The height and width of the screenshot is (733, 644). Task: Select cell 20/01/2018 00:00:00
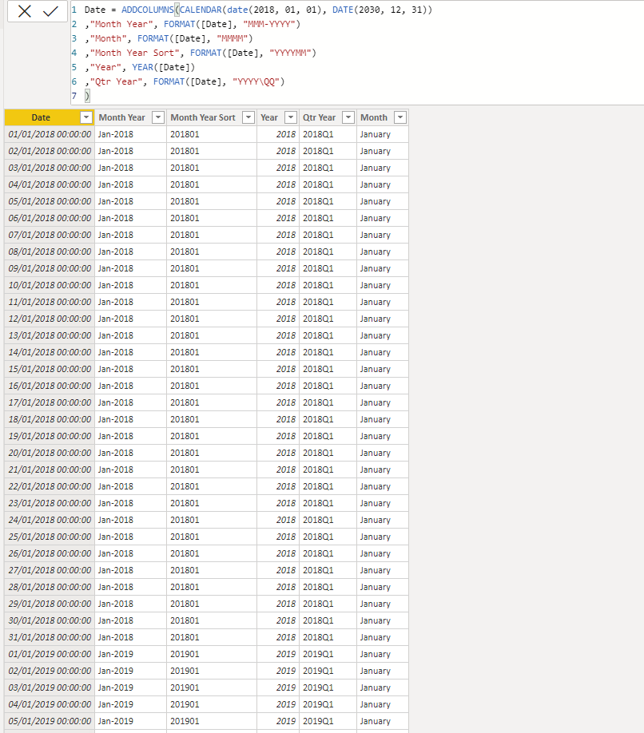pyautogui.click(x=50, y=453)
